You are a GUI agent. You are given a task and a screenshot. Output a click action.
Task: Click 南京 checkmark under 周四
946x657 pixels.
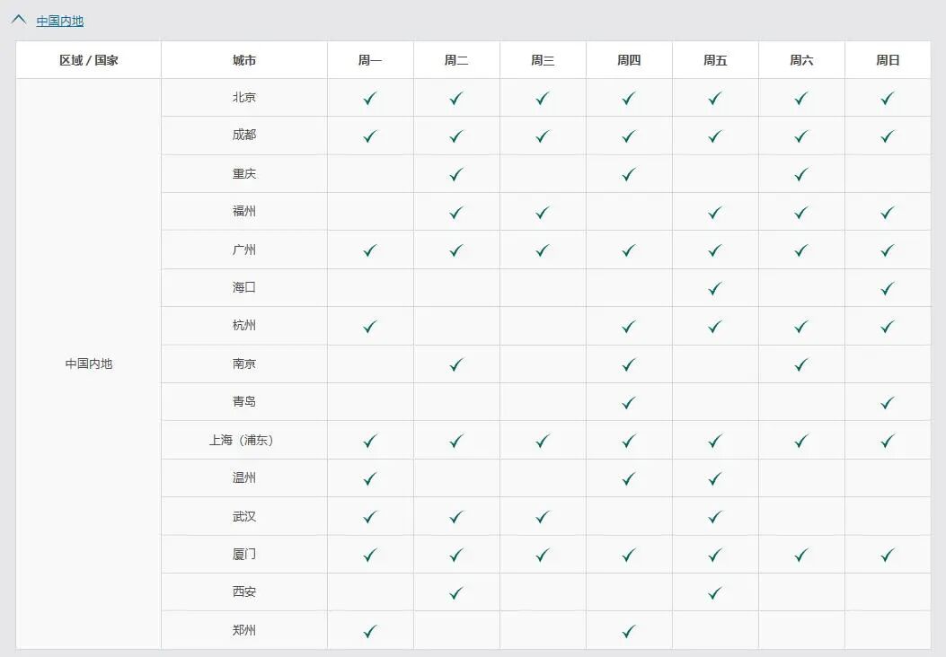point(629,364)
